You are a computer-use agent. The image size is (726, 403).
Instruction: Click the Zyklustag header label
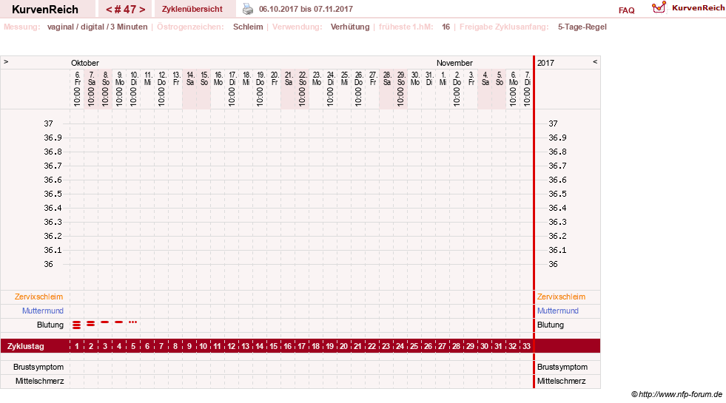coord(25,346)
